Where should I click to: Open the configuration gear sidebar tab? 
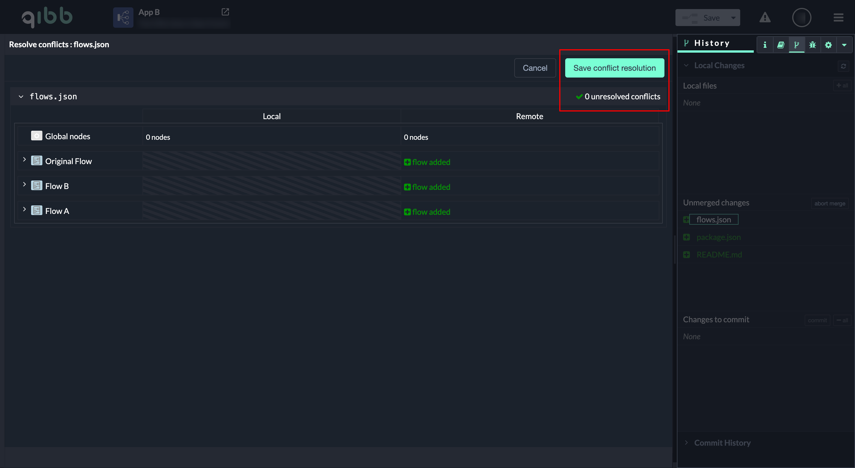click(828, 45)
